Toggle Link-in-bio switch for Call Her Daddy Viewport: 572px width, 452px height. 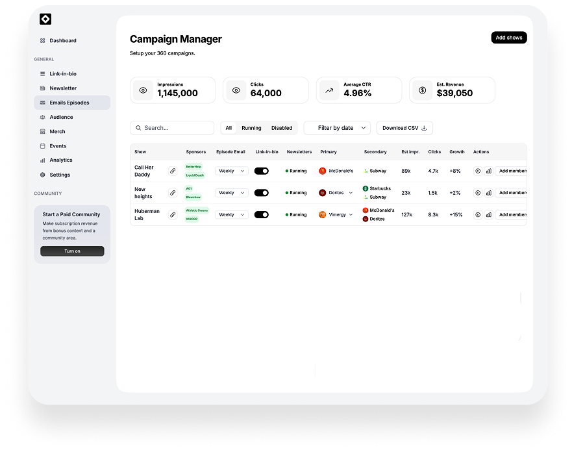point(261,171)
